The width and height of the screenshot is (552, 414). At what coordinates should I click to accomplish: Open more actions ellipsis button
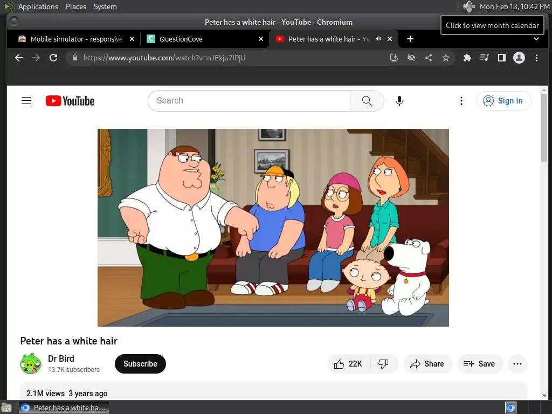(x=517, y=364)
